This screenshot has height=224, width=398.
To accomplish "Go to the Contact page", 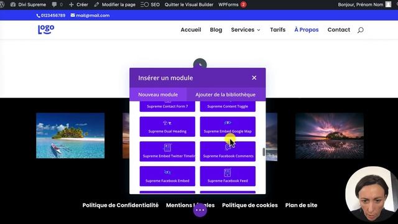I will point(338,30).
